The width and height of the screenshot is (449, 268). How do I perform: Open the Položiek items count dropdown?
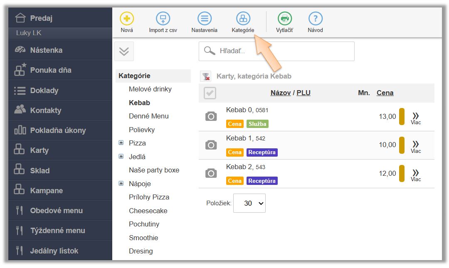click(x=249, y=203)
